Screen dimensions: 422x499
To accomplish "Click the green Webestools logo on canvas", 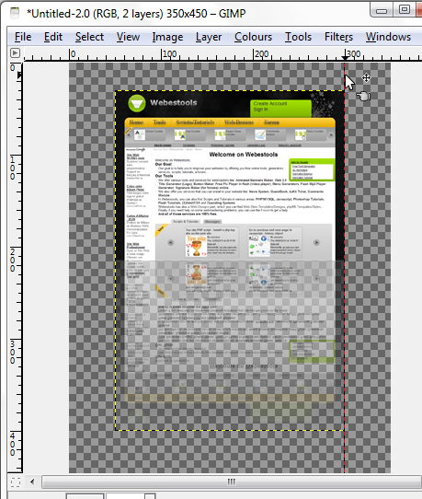I will coord(137,103).
